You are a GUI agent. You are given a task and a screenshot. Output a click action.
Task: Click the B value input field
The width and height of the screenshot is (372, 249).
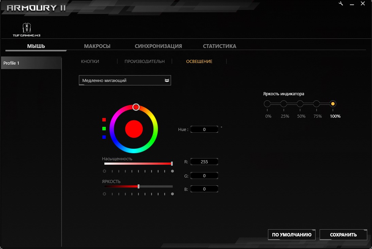tap(204, 189)
